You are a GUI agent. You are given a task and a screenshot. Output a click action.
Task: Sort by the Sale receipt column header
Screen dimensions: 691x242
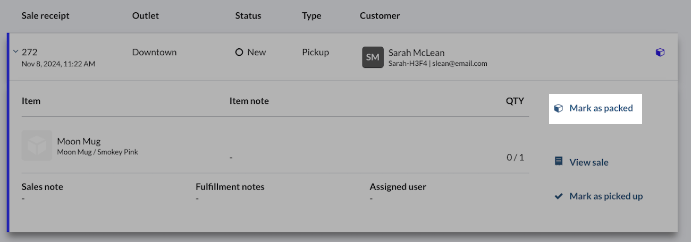click(x=45, y=16)
